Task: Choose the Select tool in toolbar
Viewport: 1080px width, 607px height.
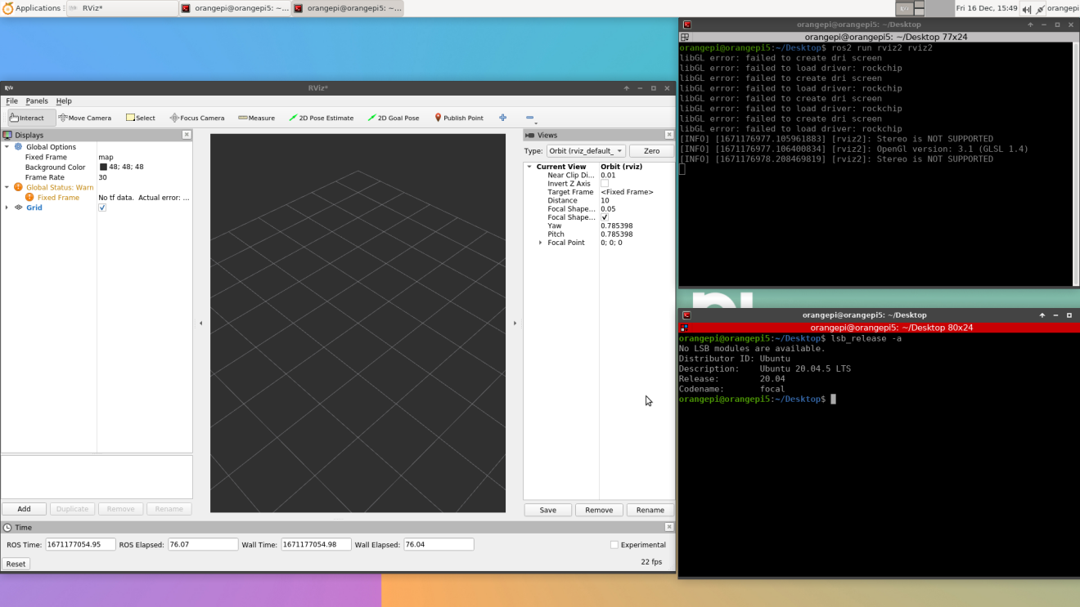Action: coord(140,118)
